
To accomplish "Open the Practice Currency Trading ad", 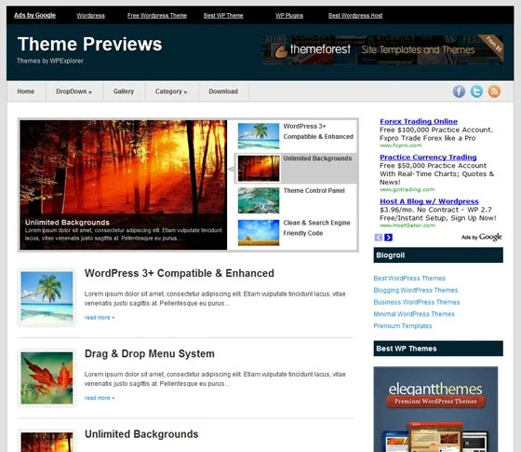I will [x=428, y=158].
